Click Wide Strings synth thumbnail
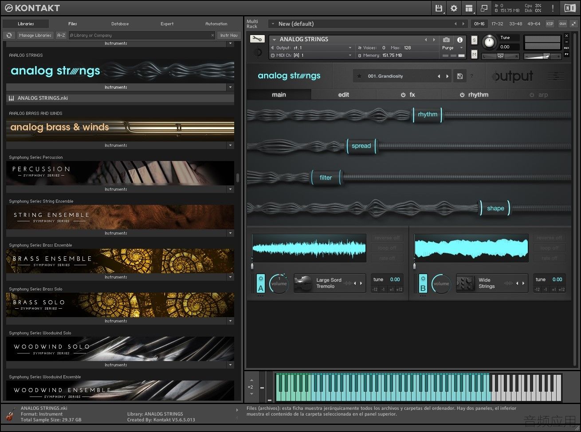 466,283
